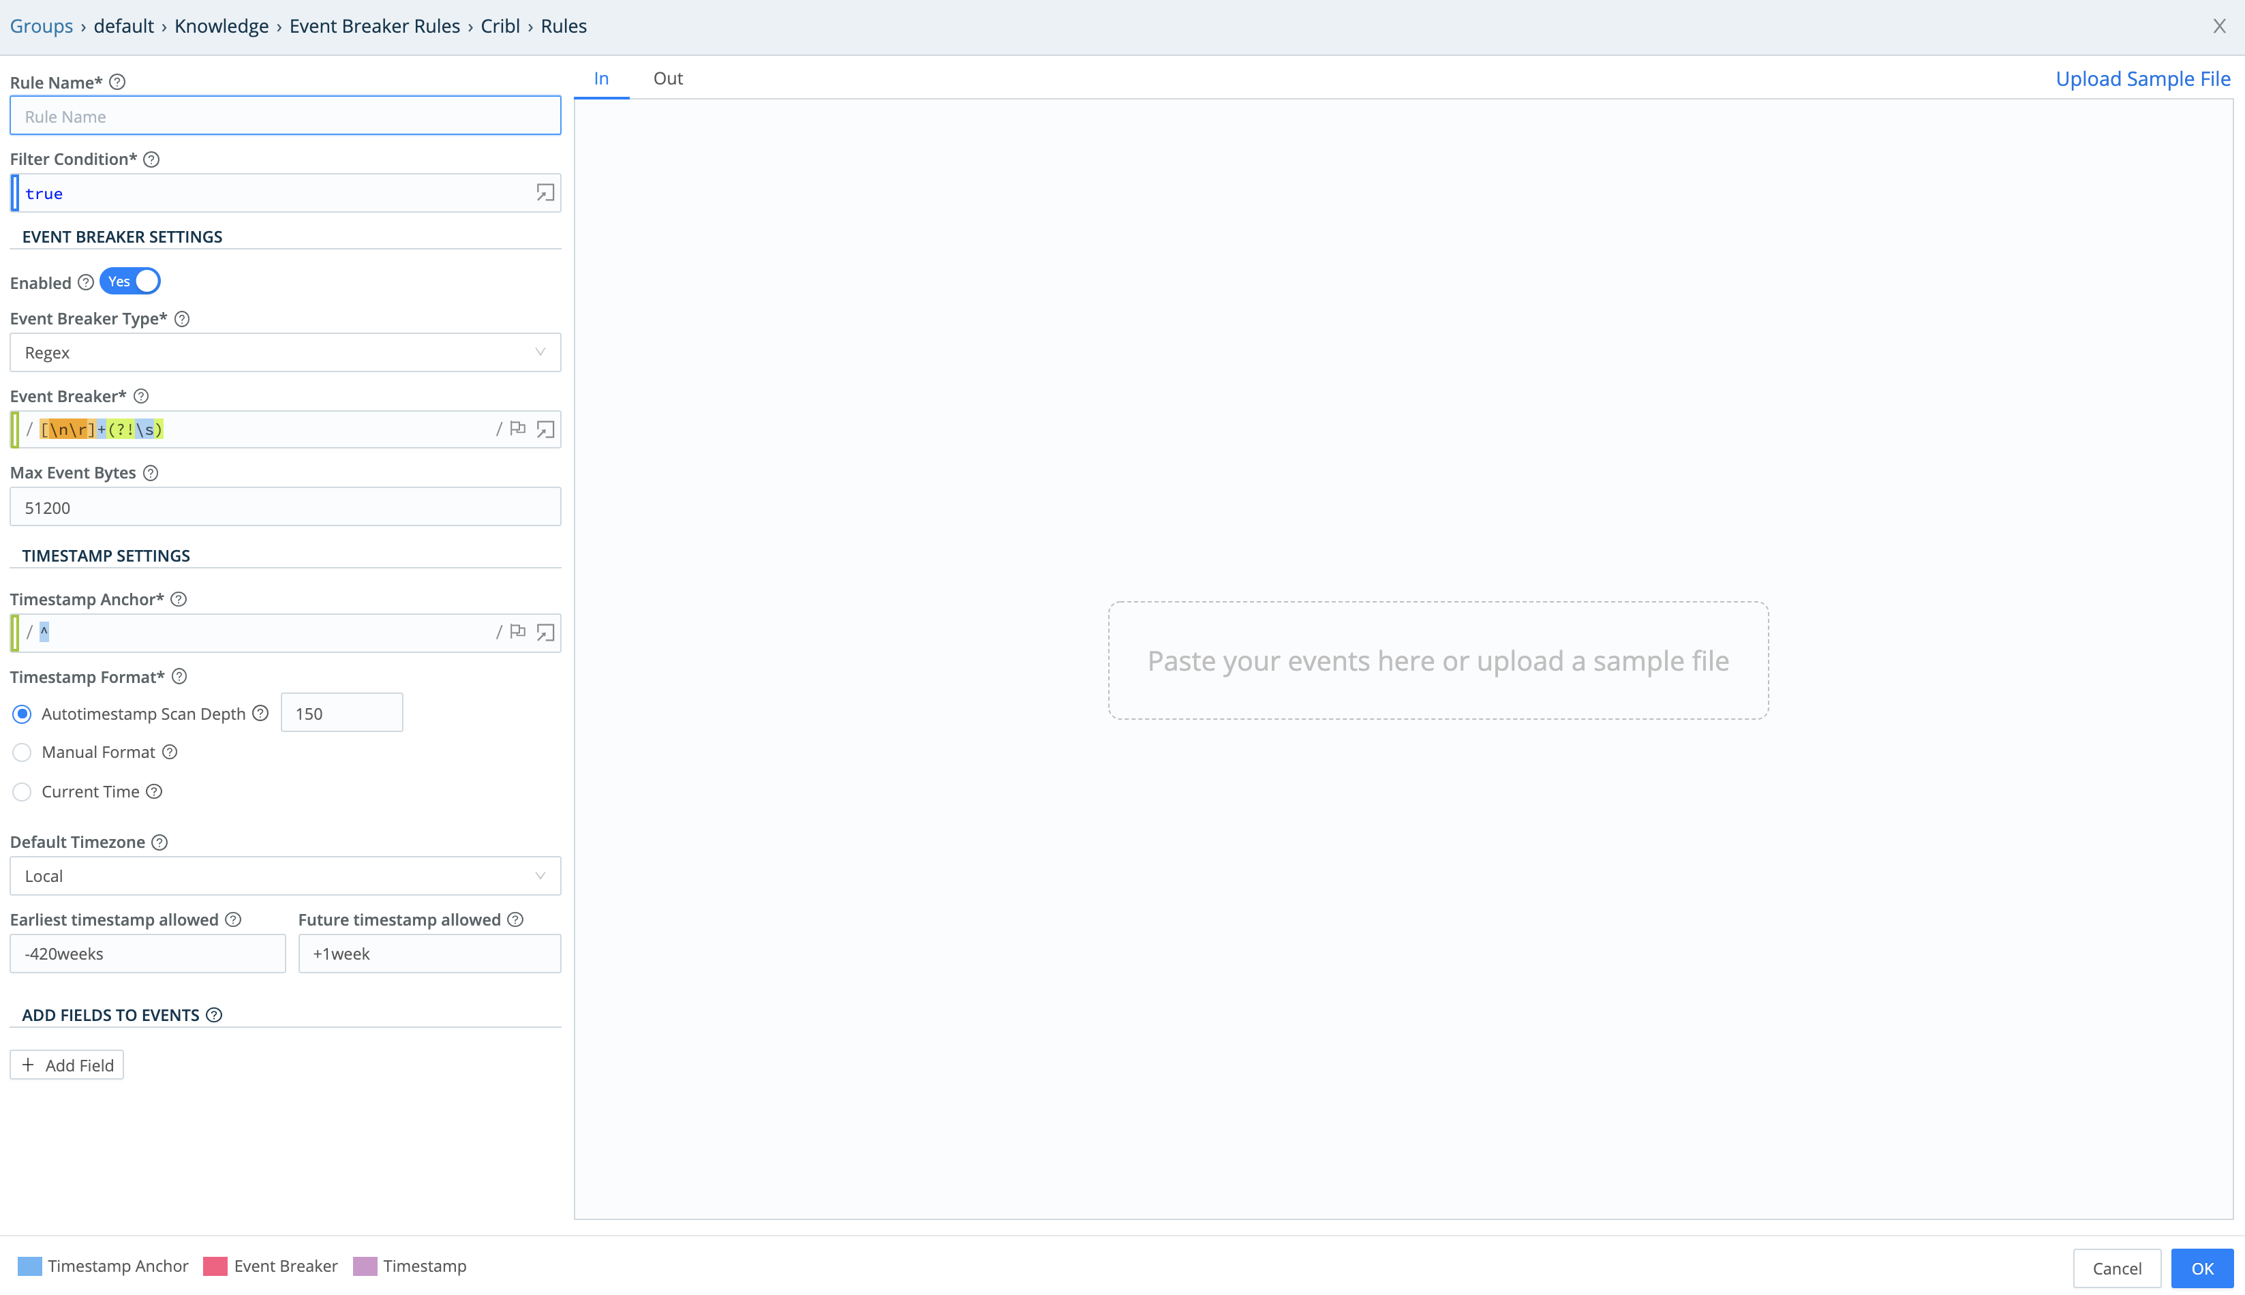Click the Rule Name help icon
The image size is (2245, 1295).
(x=117, y=82)
